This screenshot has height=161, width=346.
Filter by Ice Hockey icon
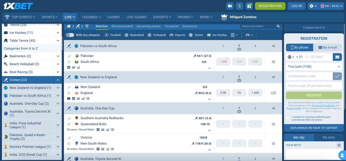tap(217, 35)
